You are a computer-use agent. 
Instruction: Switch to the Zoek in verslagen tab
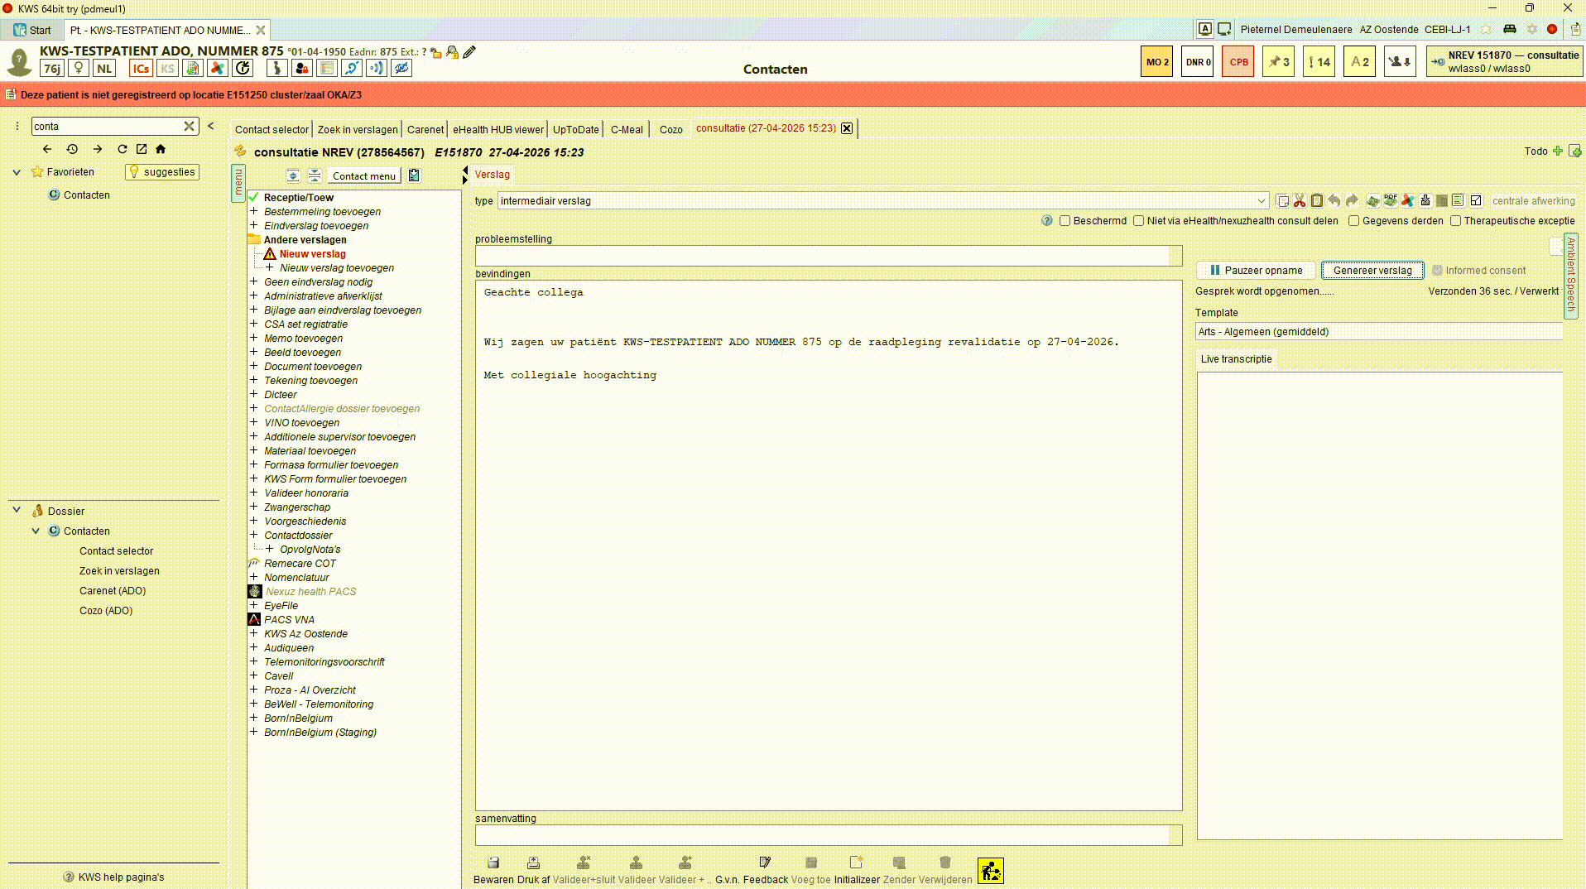click(358, 129)
